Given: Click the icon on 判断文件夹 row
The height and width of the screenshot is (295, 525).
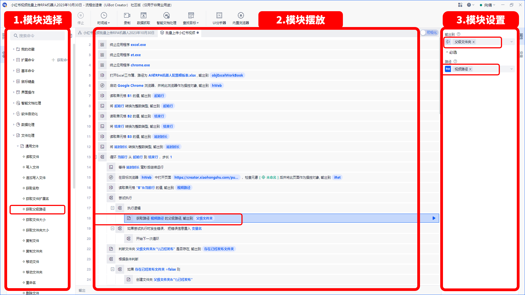Looking at the screenshot, I should click(111, 249).
